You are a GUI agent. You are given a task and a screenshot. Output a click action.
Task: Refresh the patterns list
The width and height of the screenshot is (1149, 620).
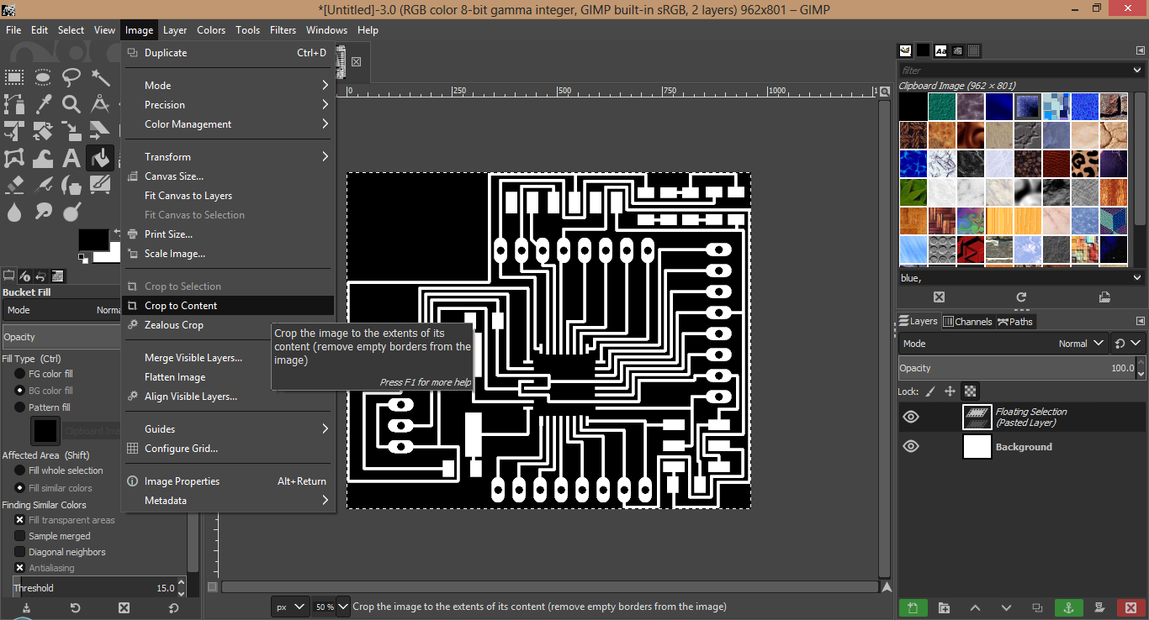(x=1021, y=297)
